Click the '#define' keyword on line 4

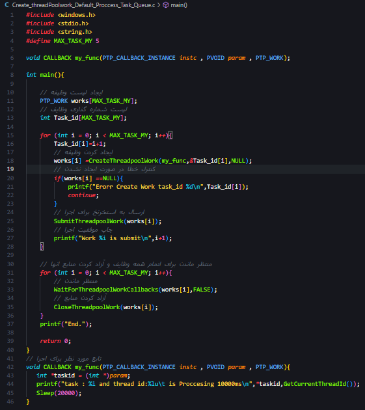[38, 41]
